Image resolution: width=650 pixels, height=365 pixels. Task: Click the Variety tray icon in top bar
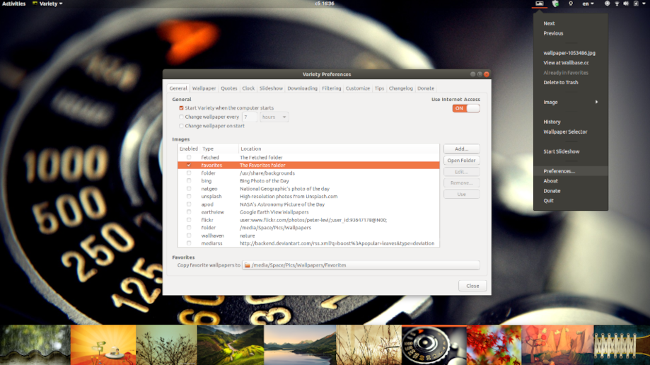click(x=539, y=4)
